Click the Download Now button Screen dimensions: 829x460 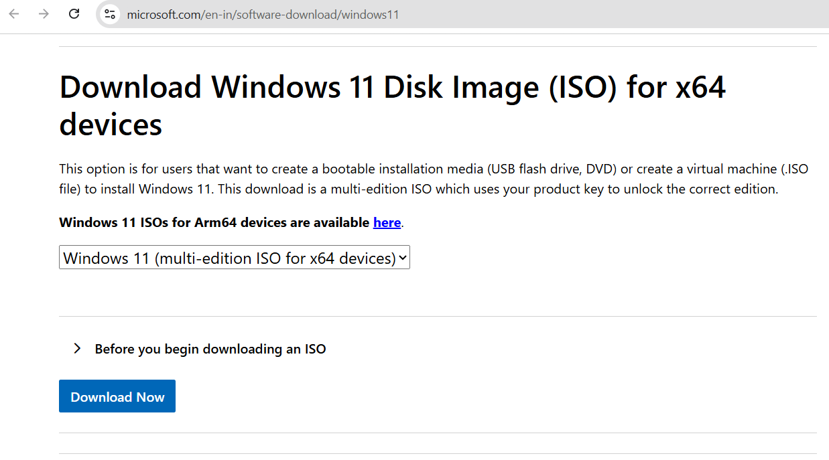pos(117,396)
